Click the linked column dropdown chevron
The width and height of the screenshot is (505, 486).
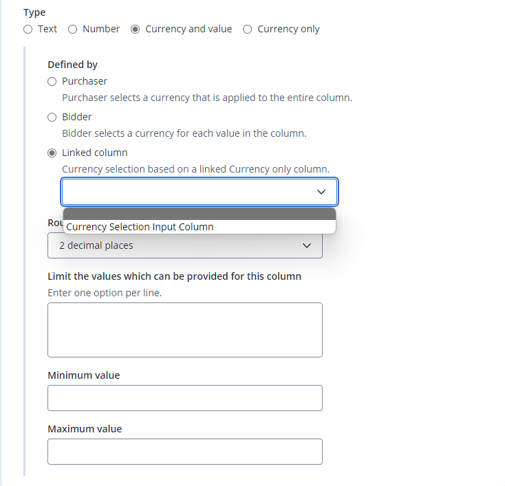(321, 192)
